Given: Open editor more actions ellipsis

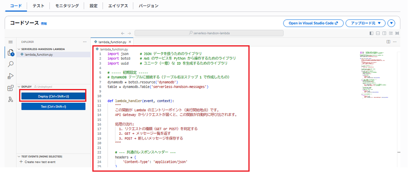Looking at the screenshot, I should [394, 42].
